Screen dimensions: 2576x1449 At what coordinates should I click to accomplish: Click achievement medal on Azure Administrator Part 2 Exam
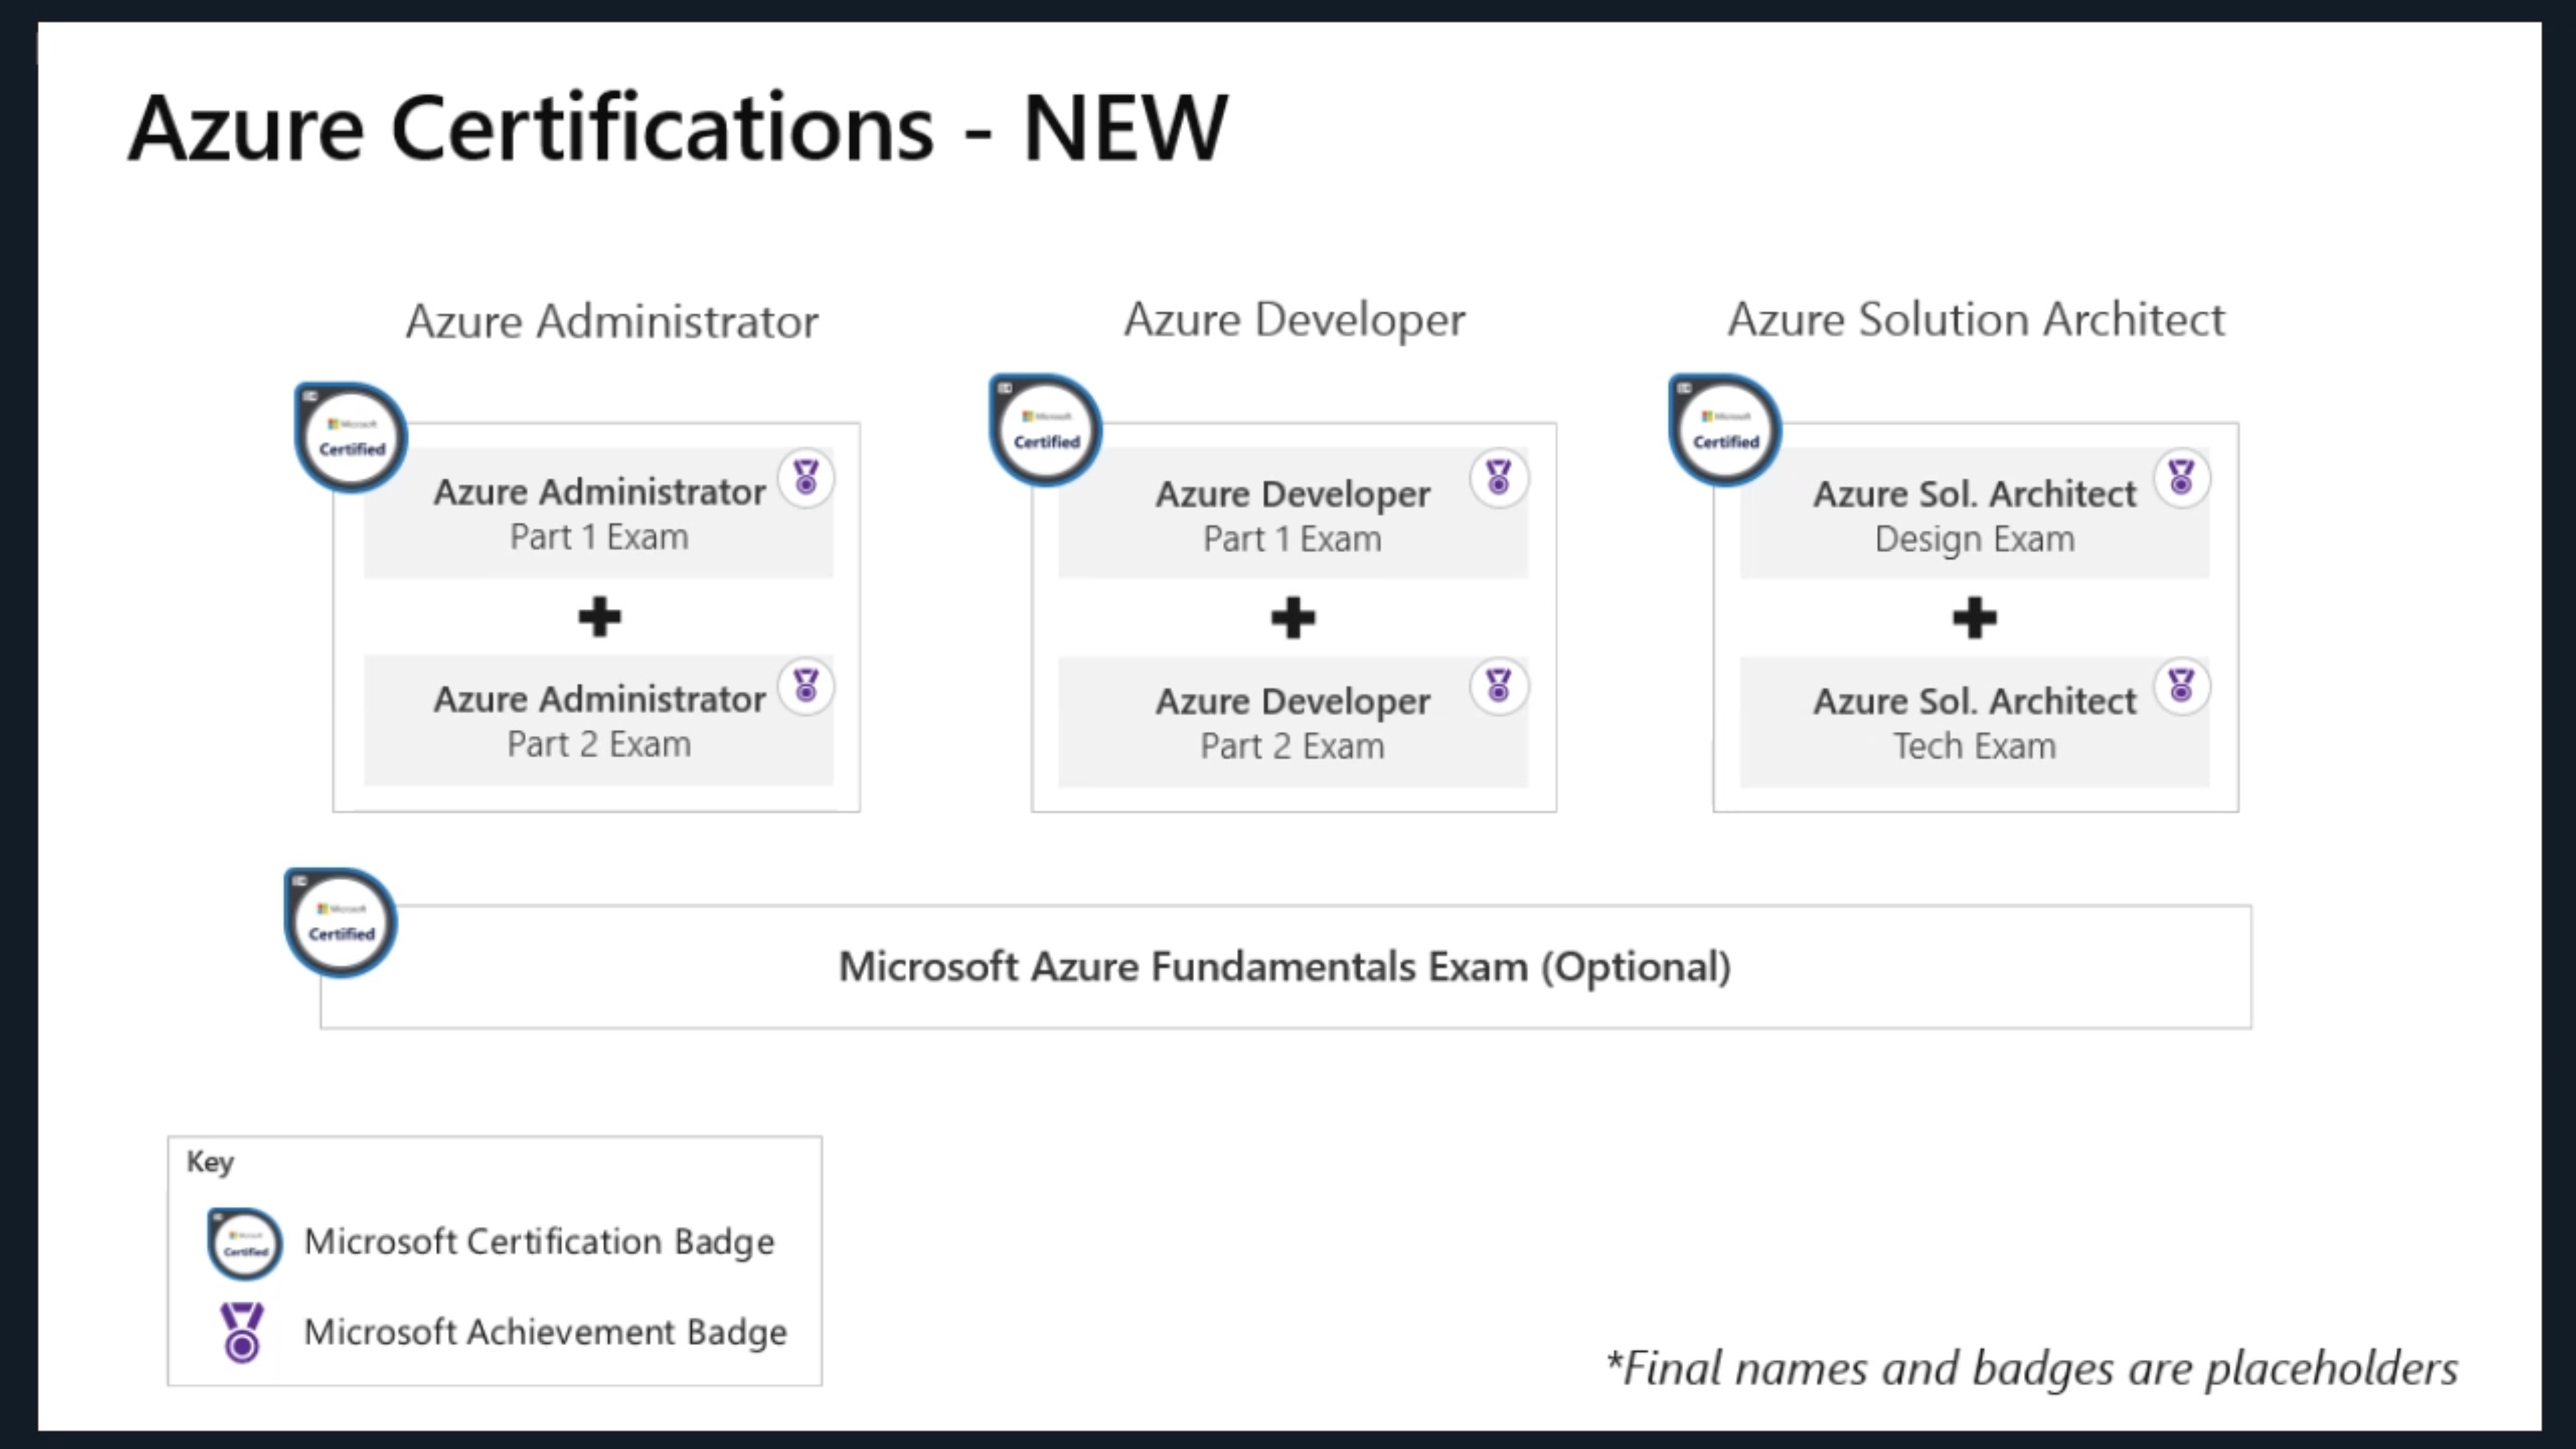coord(806,686)
